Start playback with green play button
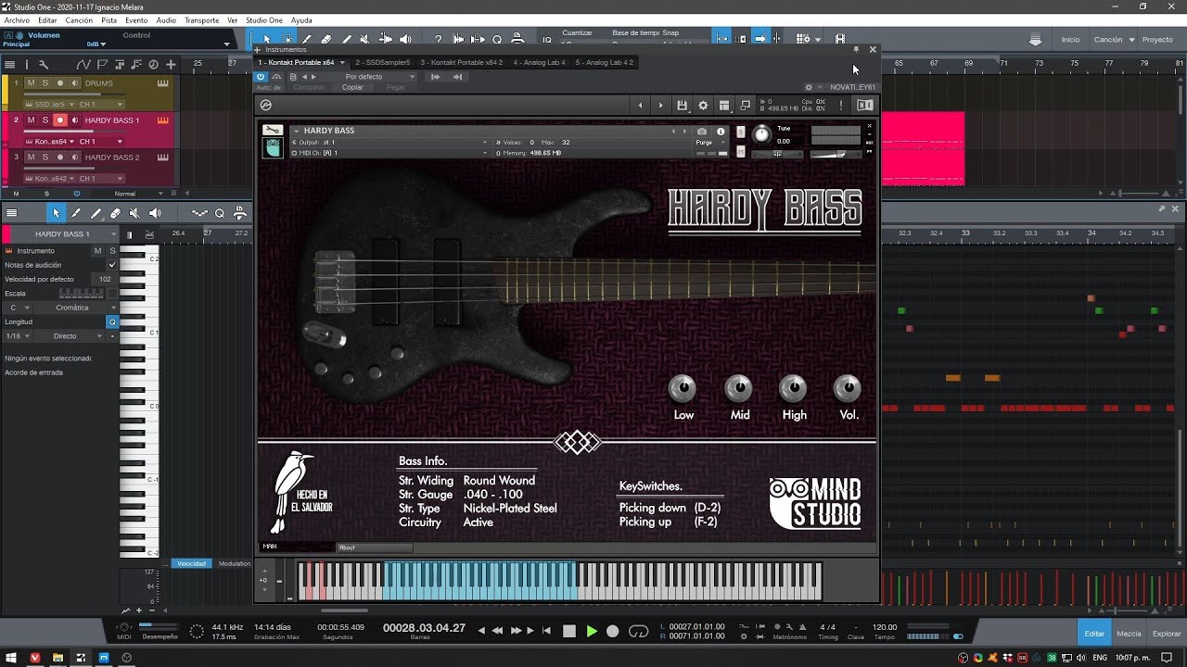 592,631
